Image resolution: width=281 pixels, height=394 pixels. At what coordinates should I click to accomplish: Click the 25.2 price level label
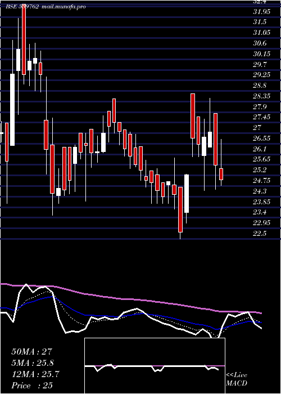(x=260, y=170)
